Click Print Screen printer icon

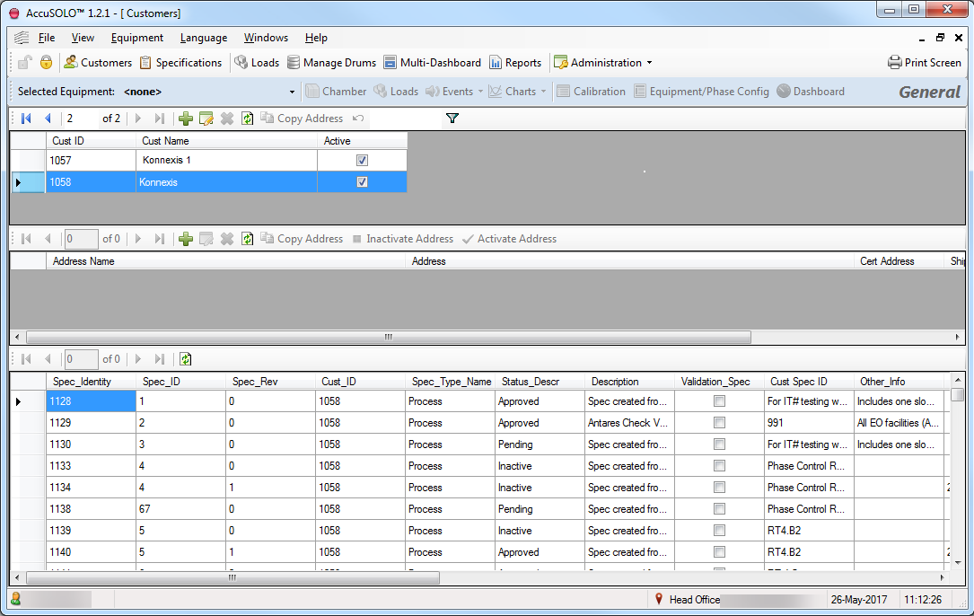(x=894, y=63)
